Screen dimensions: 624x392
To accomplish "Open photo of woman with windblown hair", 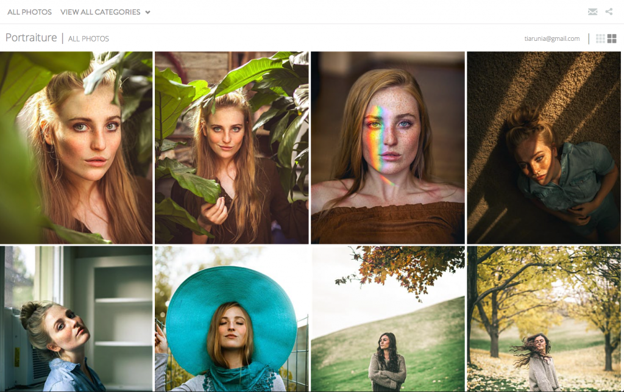I will click(544, 319).
